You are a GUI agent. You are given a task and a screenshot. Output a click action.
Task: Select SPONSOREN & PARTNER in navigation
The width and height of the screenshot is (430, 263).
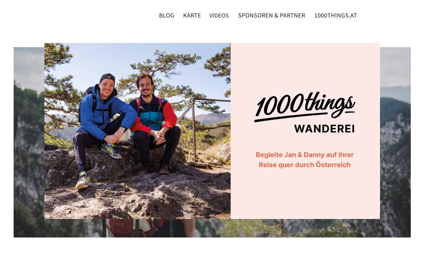[x=272, y=15]
